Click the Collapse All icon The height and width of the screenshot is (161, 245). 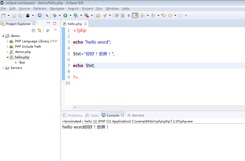[x=33, y=30]
